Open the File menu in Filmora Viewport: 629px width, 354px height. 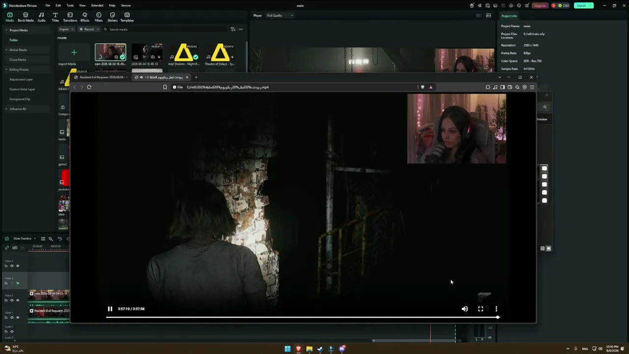(48, 5)
